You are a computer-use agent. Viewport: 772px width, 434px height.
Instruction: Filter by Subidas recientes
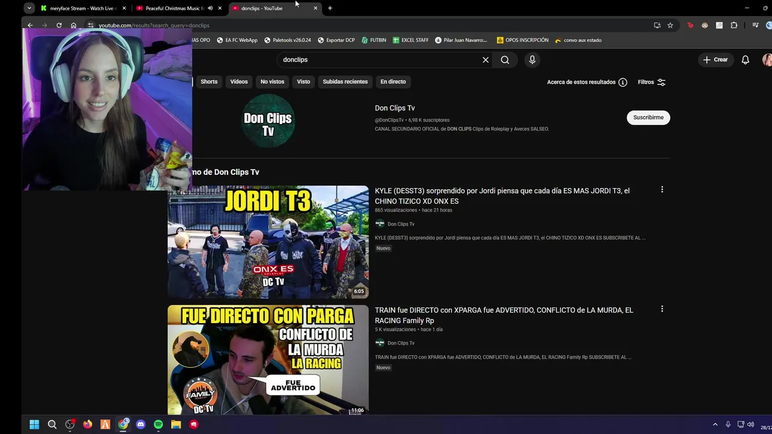click(345, 81)
